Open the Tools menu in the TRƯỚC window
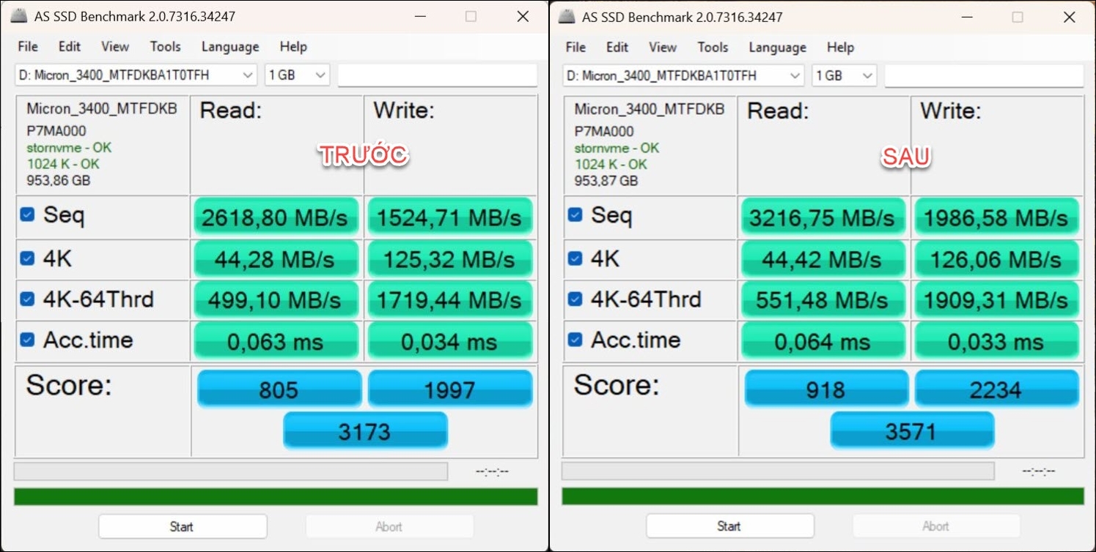1096x552 pixels. 165,46
